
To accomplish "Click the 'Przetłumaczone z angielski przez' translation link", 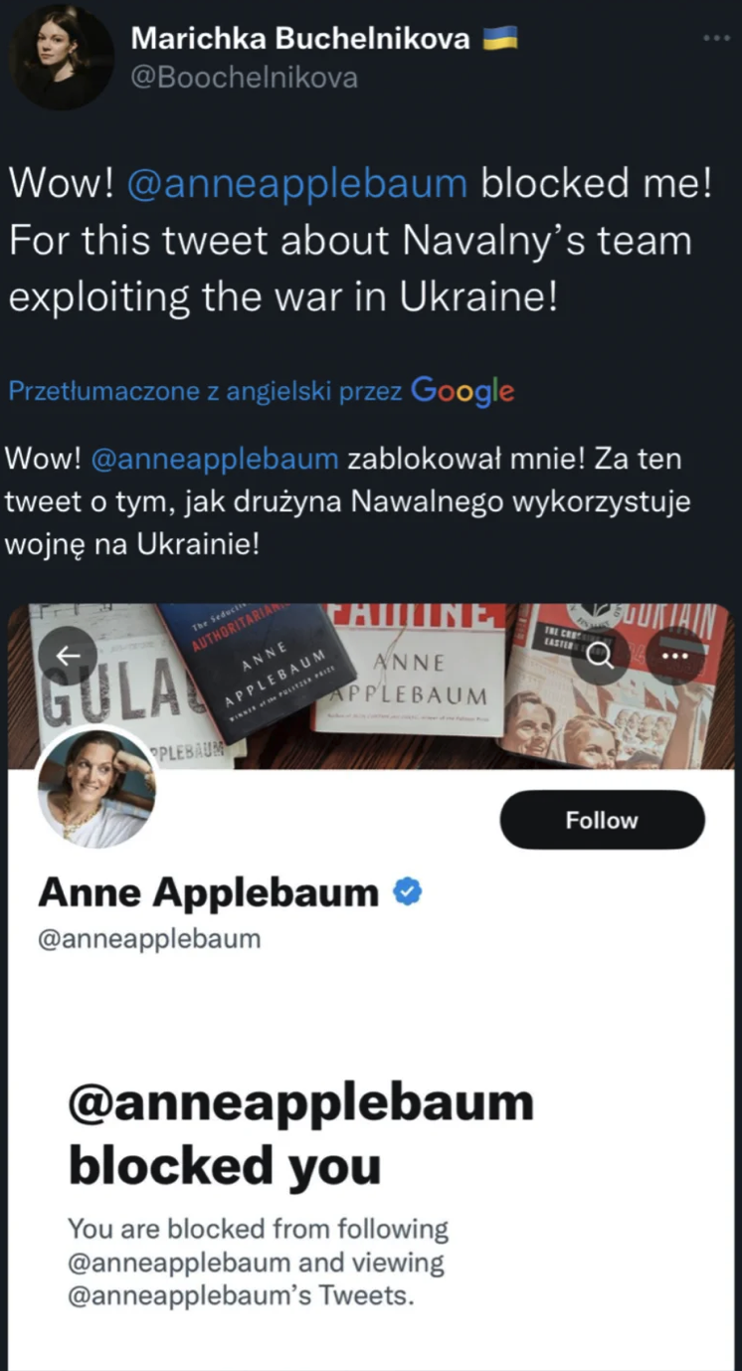I will click(x=205, y=392).
